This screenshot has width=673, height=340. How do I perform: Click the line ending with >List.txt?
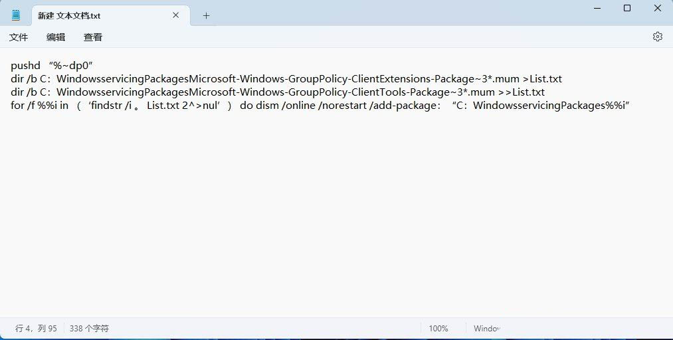click(286, 79)
